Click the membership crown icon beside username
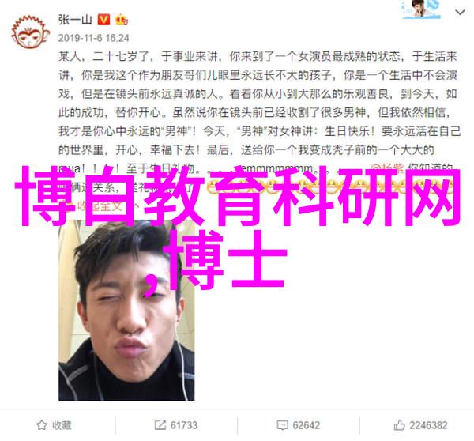This screenshot has width=474, height=441. (121, 20)
